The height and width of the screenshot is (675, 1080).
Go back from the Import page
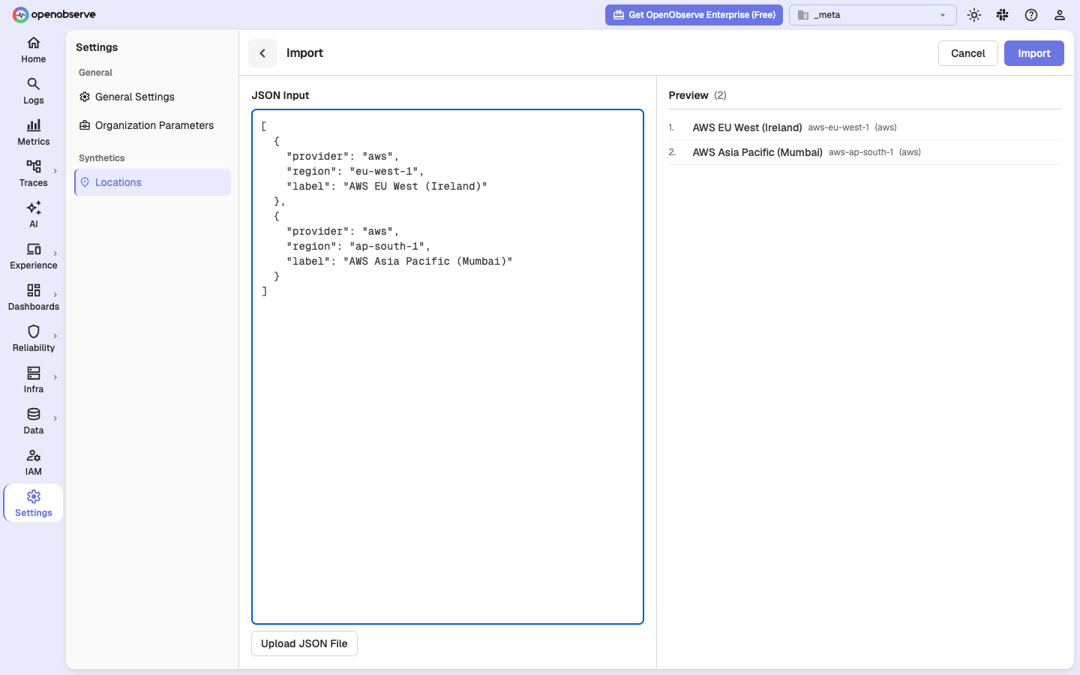pos(262,53)
